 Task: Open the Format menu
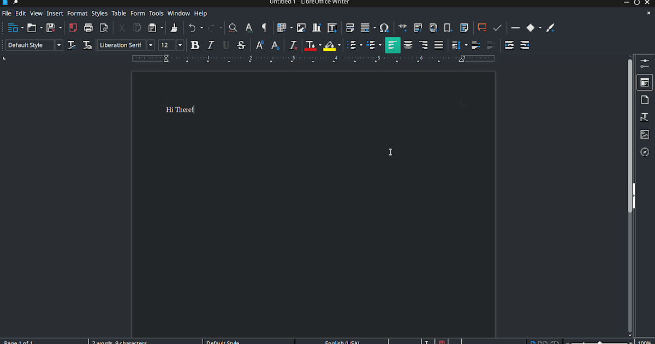pyautogui.click(x=77, y=13)
